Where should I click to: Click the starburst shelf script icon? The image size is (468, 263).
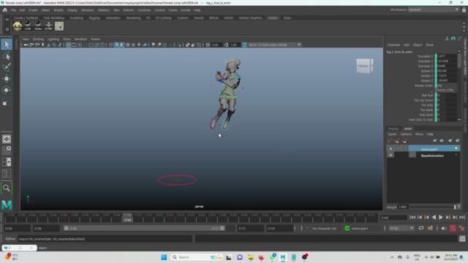[59, 26]
